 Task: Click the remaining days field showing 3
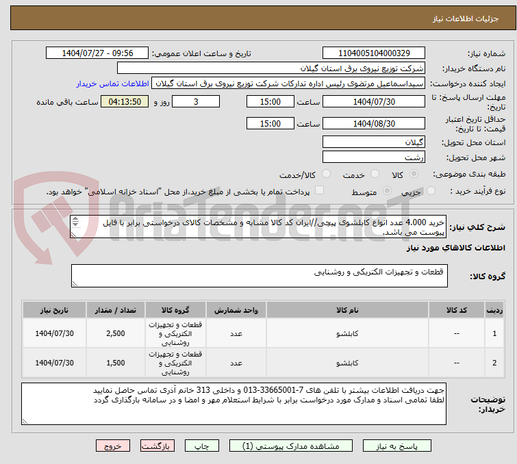pyautogui.click(x=196, y=101)
